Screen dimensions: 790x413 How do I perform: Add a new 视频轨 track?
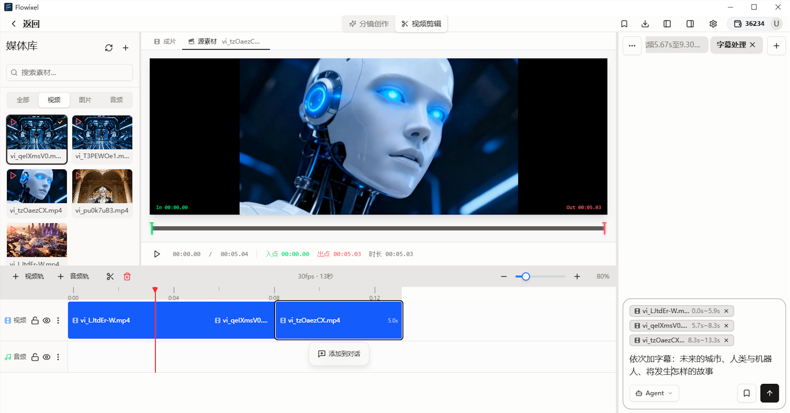(28, 277)
